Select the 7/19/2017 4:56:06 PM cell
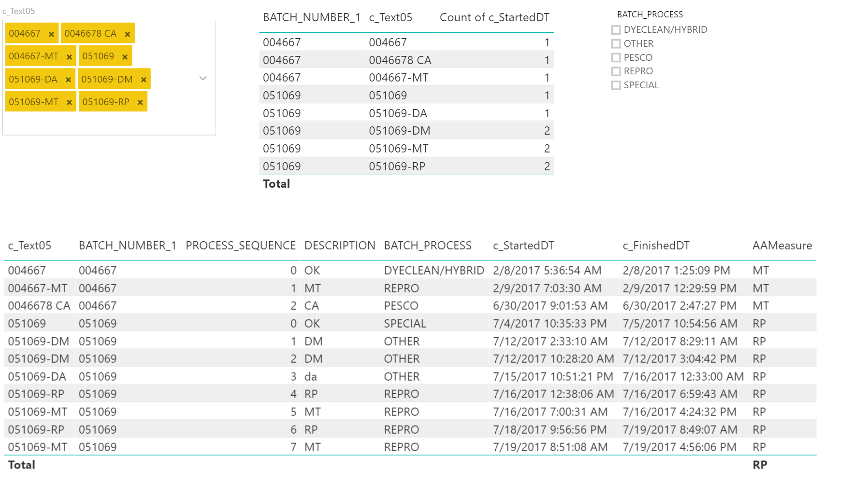The height and width of the screenshot is (482, 853). (680, 447)
